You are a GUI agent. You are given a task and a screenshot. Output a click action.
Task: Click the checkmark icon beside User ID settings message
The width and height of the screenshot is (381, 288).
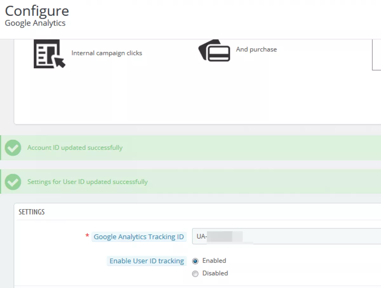(13, 182)
